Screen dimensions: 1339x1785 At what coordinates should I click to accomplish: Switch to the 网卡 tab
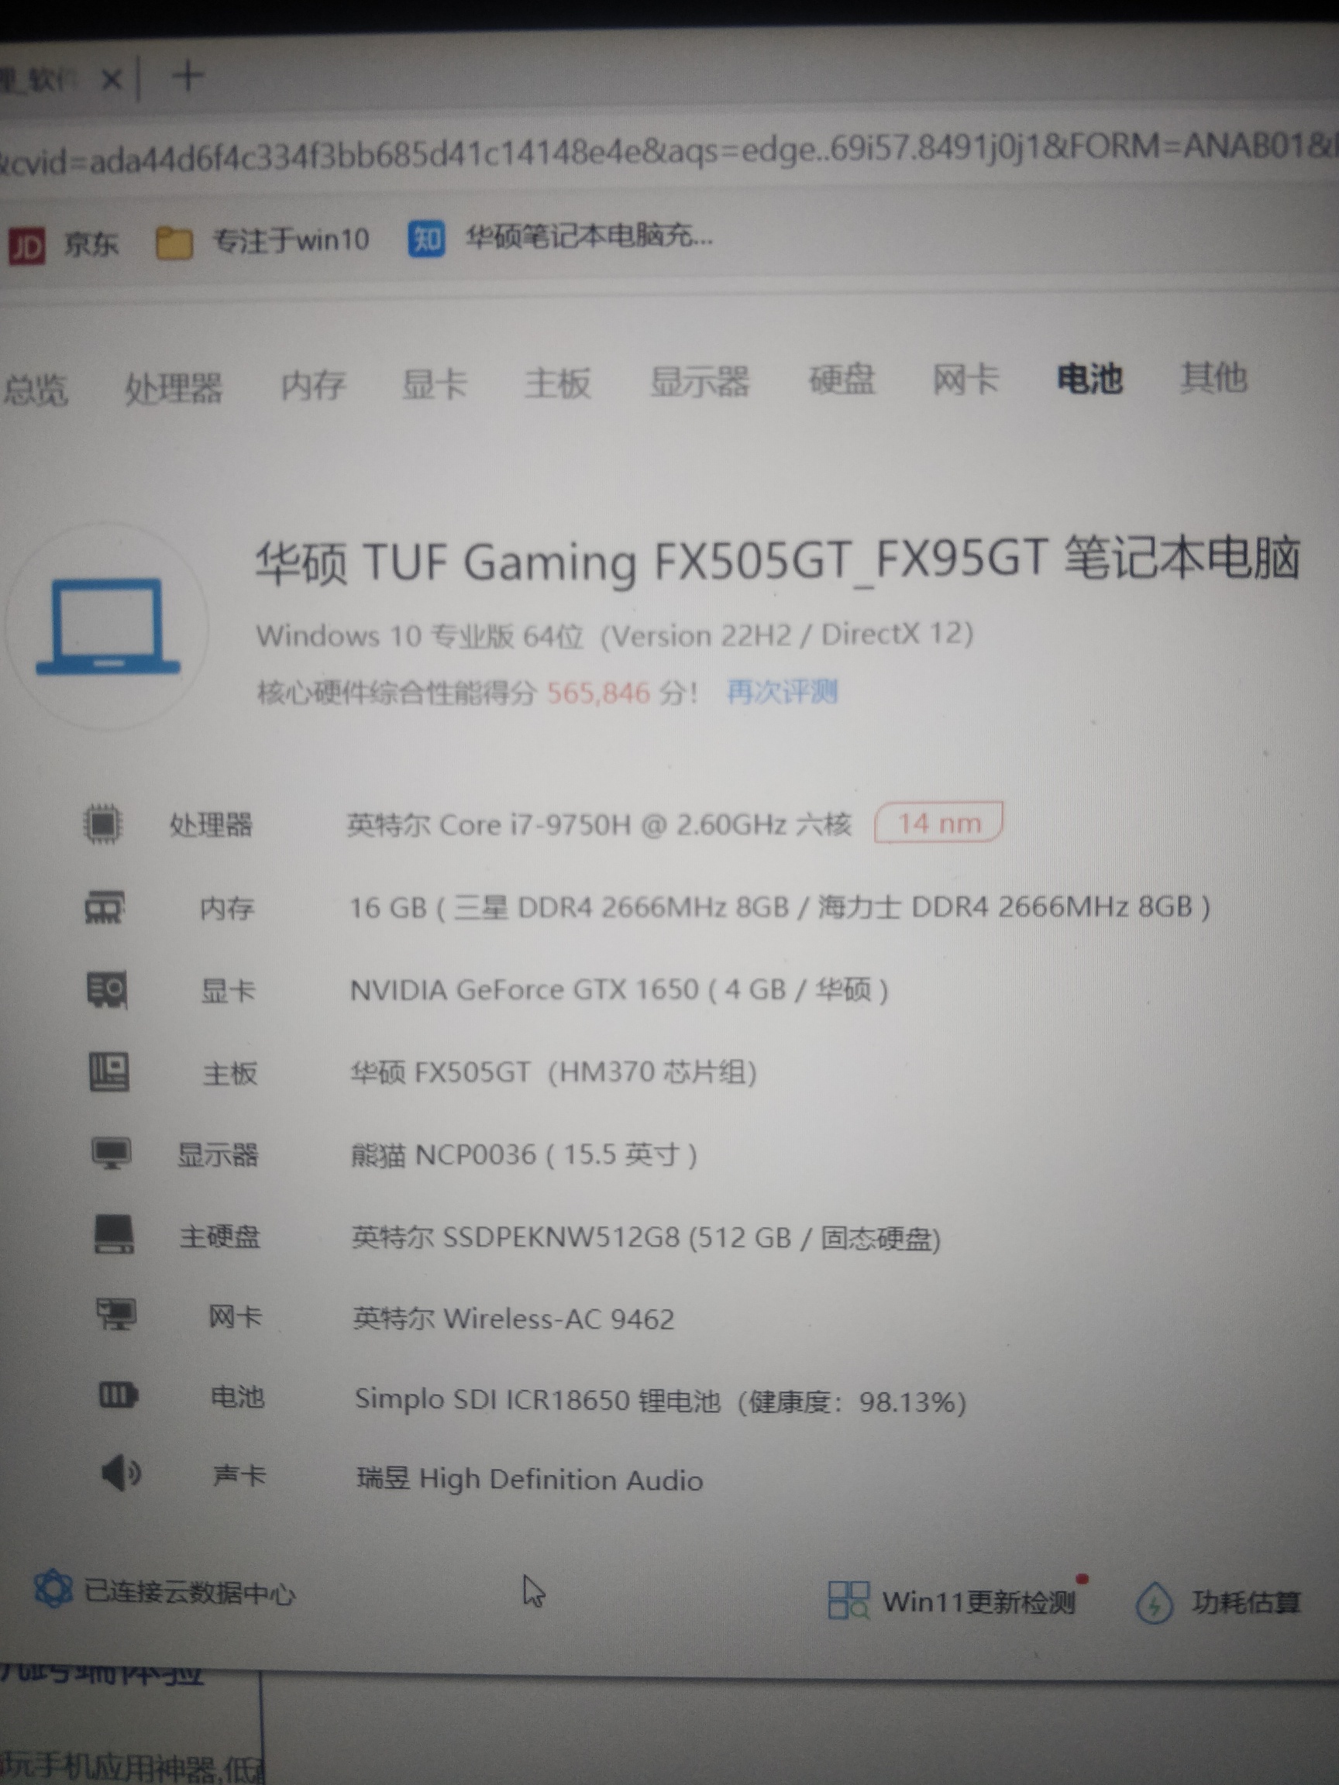(966, 379)
